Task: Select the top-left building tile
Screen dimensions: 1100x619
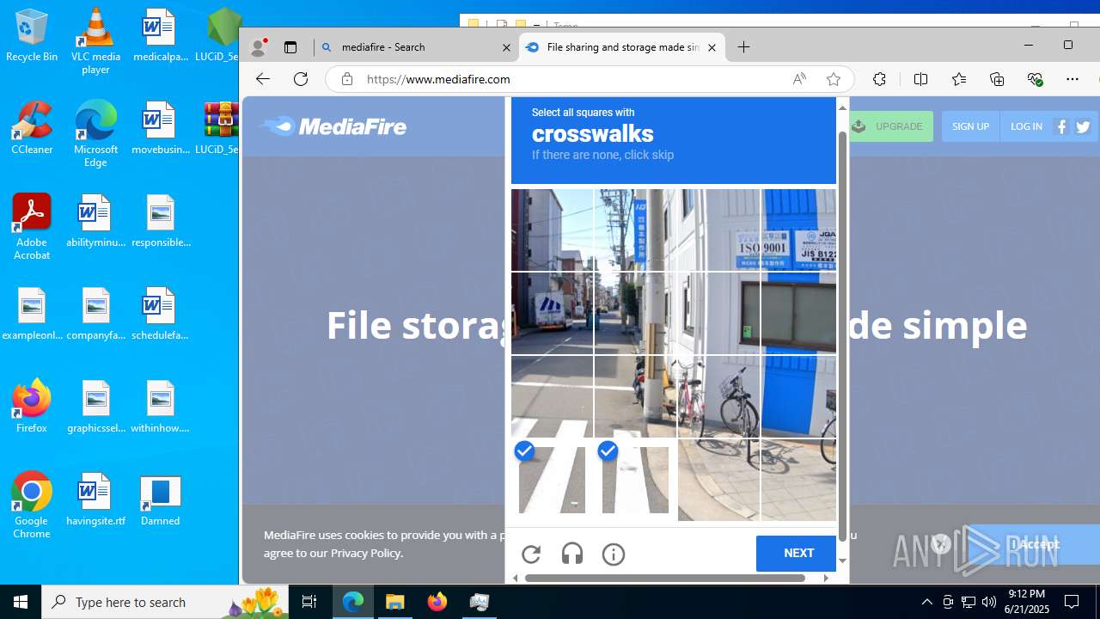Action: [552, 230]
